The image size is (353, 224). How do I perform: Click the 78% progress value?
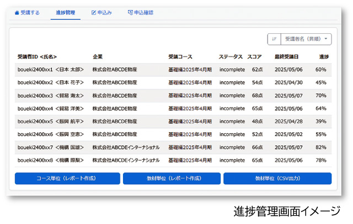[x=321, y=160]
